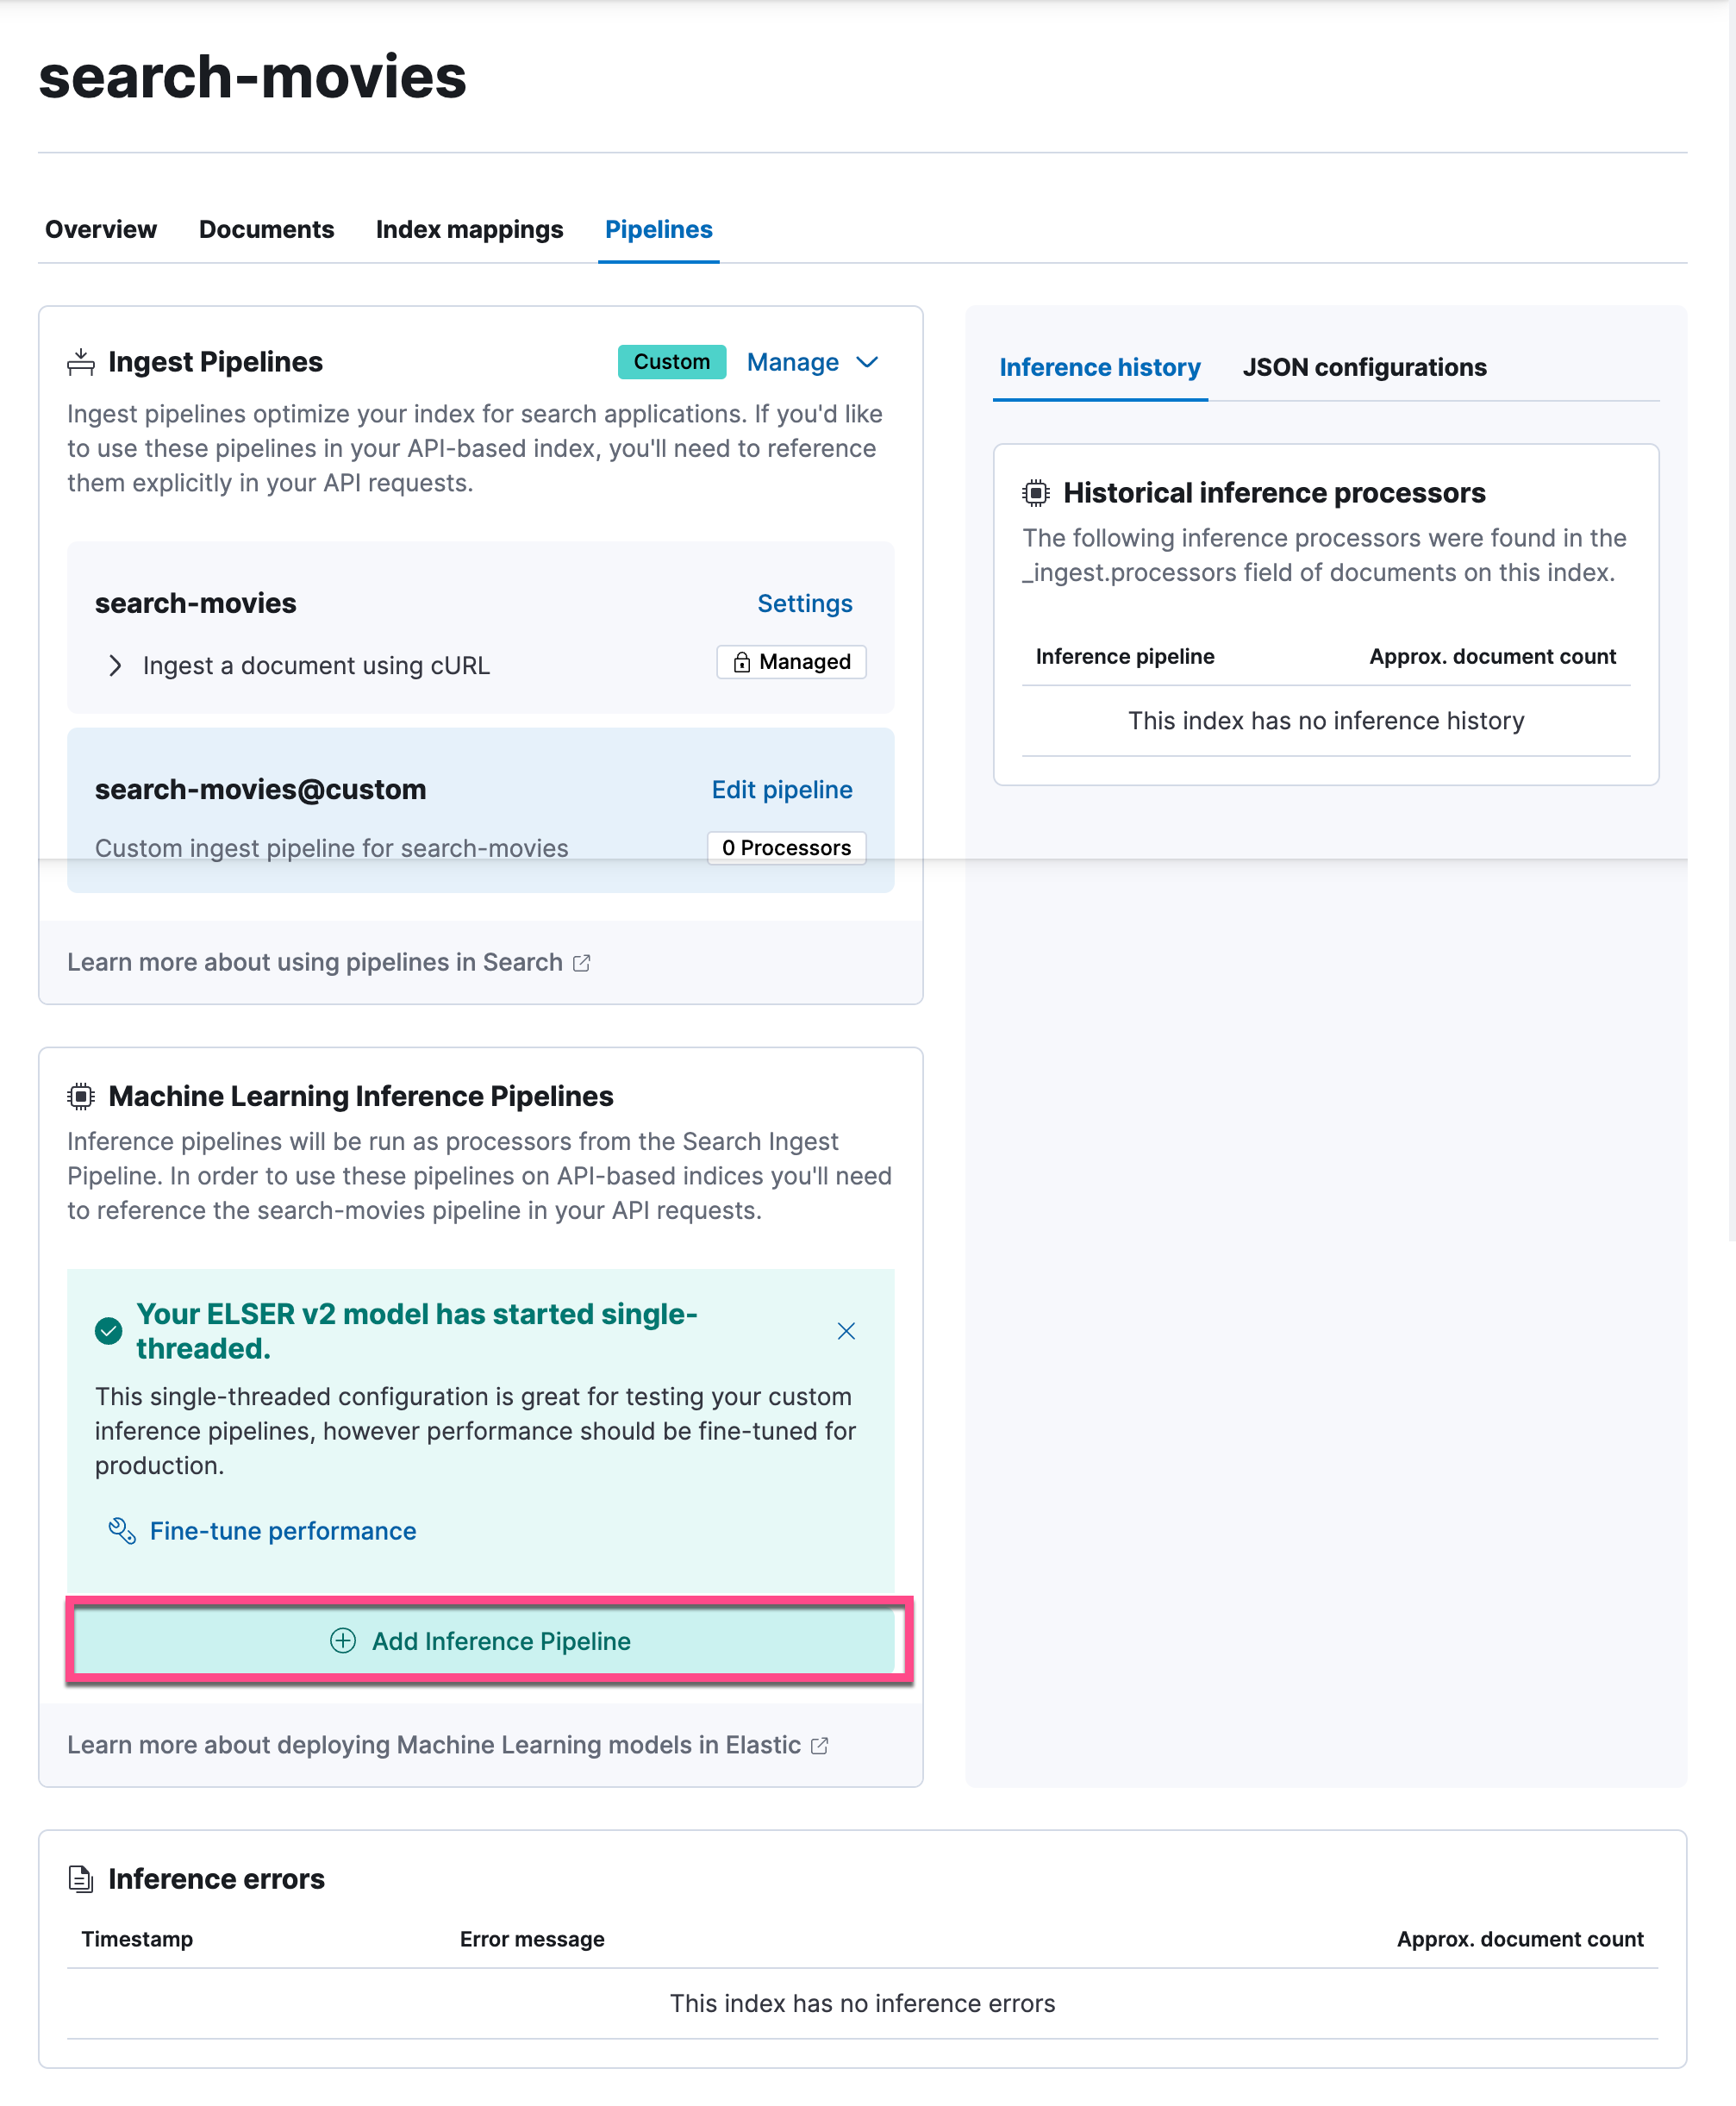Open Settings for the search-movies pipeline
The height and width of the screenshot is (2106, 1736).
(x=804, y=603)
